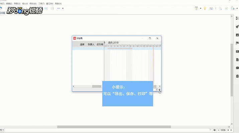Open the Image panel sidebar icon

tap(237, 35)
